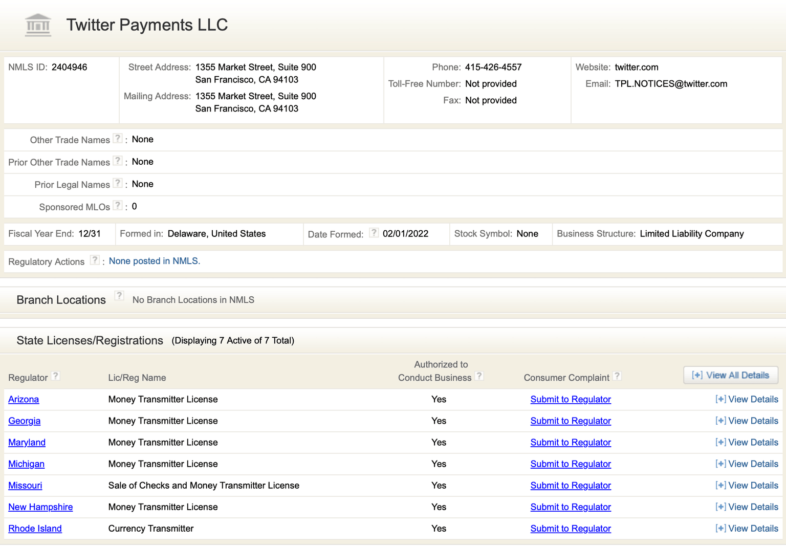786x548 pixels.
Task: Click the Sponsored MLOs help icon
Action: (x=118, y=206)
